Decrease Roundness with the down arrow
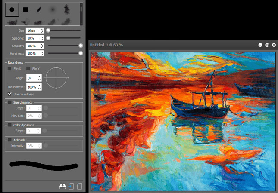The image size is (278, 193). pos(39,89)
